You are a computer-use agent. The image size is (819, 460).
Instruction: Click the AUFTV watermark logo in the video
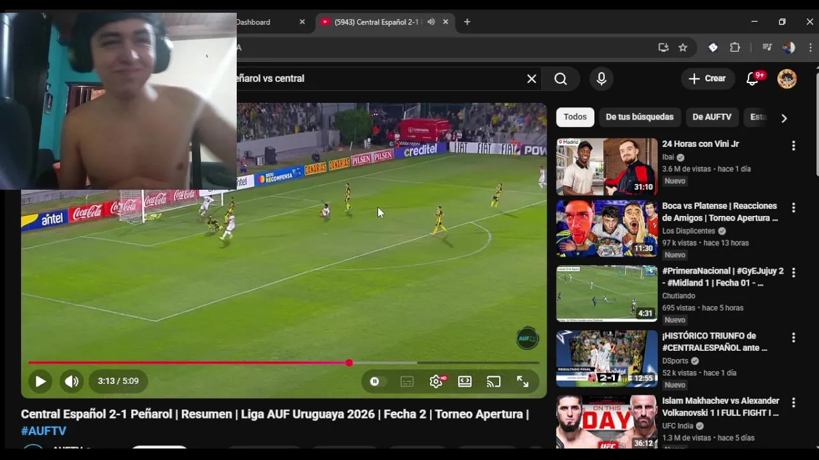pos(527,338)
